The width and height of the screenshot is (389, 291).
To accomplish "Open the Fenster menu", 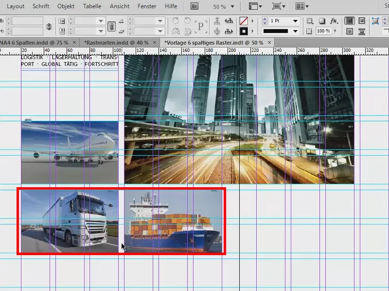I will [147, 6].
